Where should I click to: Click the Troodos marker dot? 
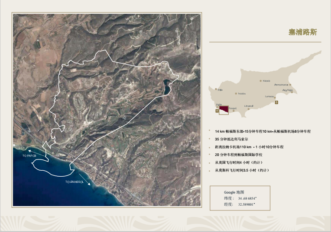[x=236, y=93]
